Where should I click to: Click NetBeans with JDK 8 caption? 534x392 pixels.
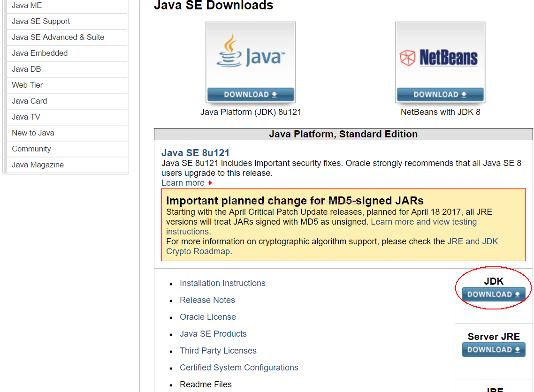click(440, 112)
